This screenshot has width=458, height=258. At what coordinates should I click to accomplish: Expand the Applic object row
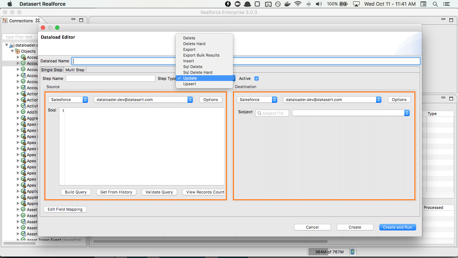(x=18, y=191)
